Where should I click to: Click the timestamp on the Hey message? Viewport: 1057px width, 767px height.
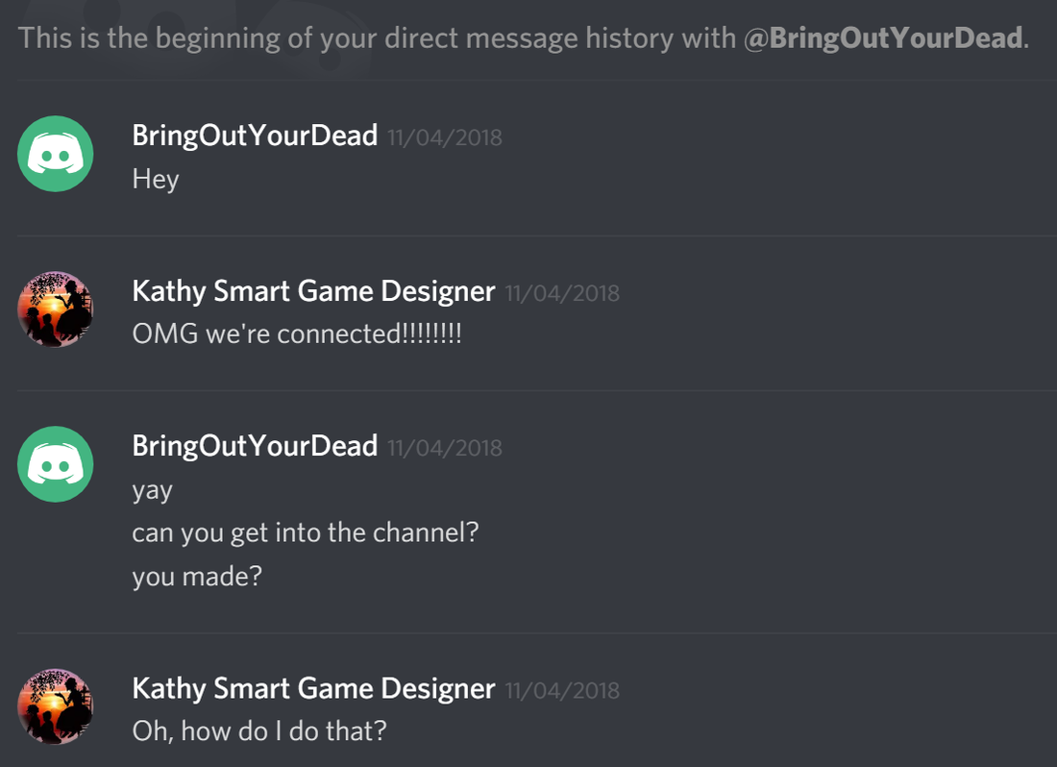[x=445, y=138]
